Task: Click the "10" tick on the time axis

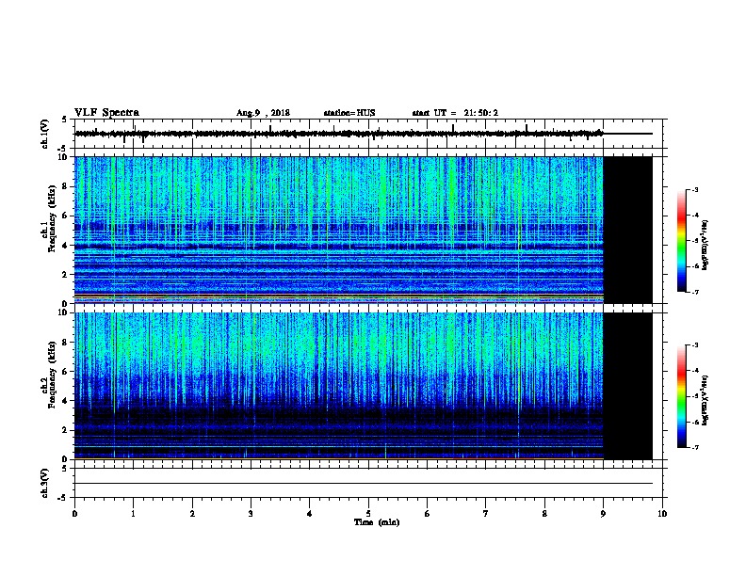Action: (x=662, y=514)
